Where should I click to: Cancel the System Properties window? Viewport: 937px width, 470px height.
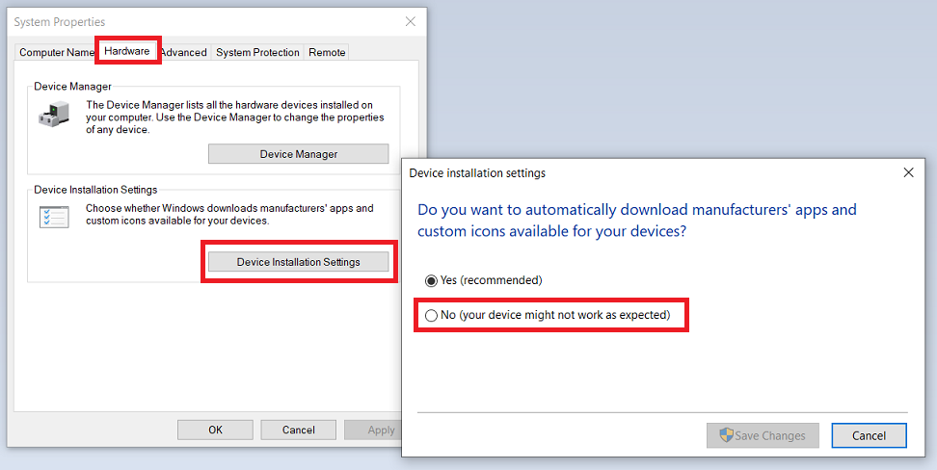298,430
